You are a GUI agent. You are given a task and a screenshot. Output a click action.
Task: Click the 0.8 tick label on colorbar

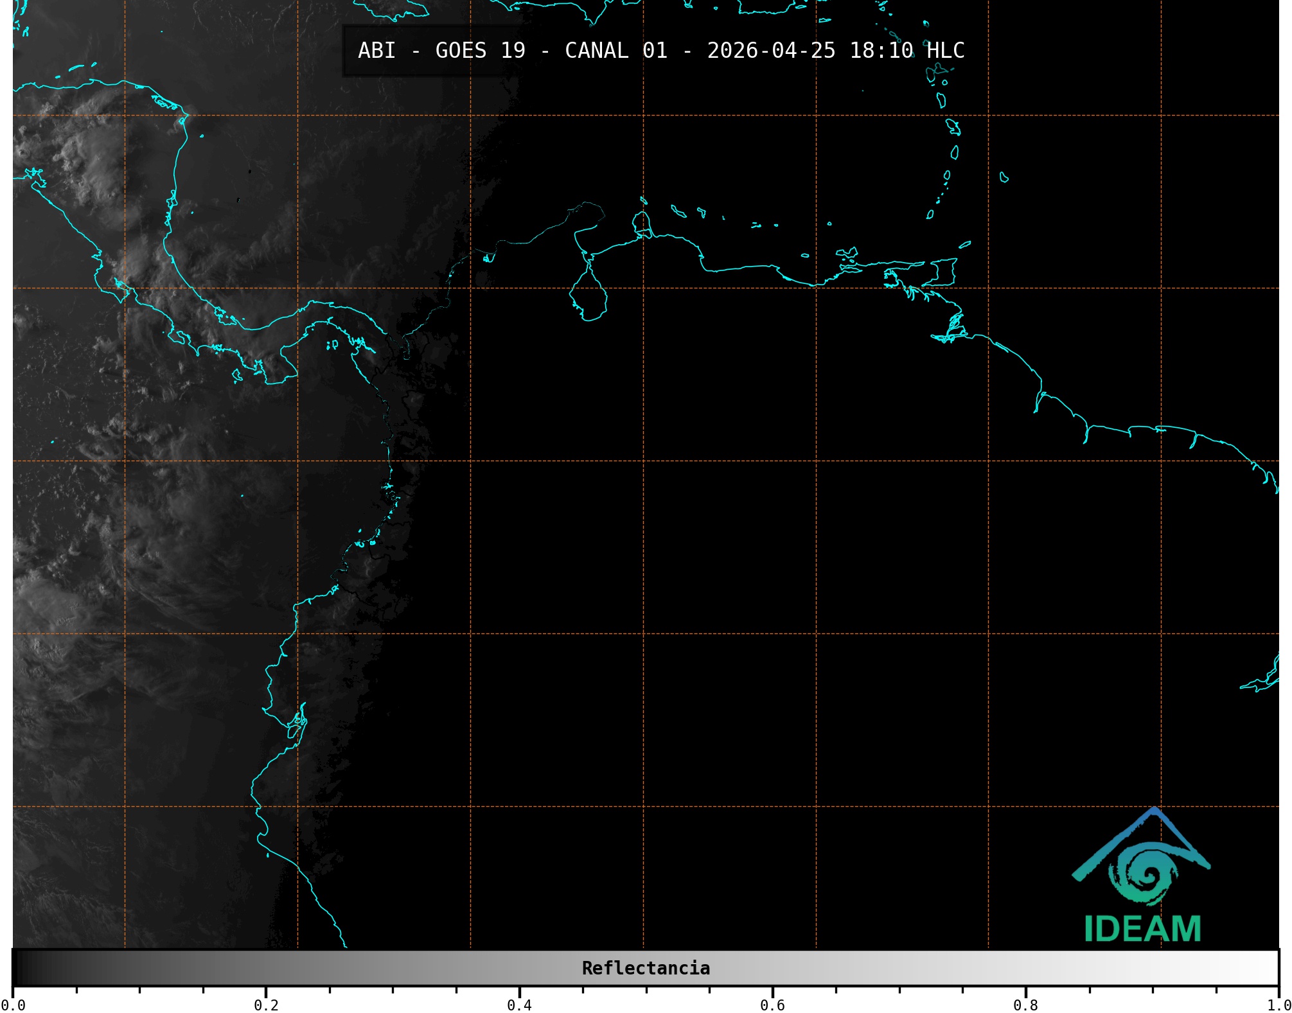(x=1025, y=1005)
